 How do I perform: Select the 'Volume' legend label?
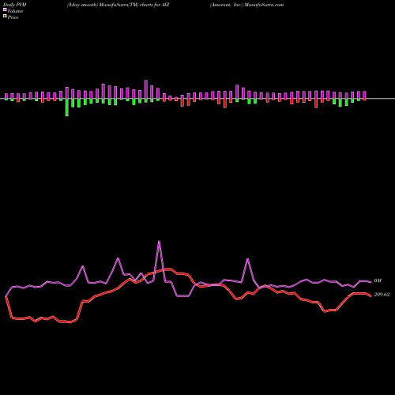[x=15, y=11]
